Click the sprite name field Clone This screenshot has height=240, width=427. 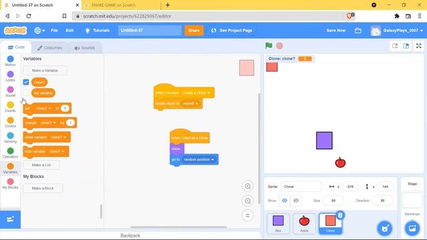(301, 187)
